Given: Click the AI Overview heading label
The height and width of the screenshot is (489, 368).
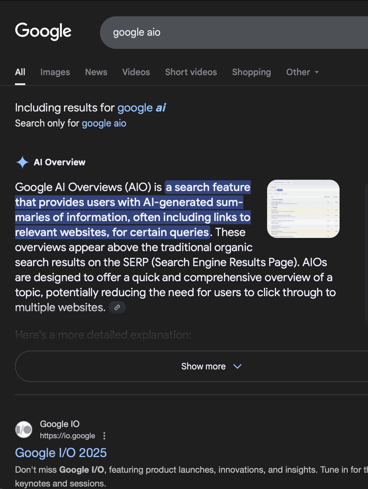Looking at the screenshot, I should [59, 162].
